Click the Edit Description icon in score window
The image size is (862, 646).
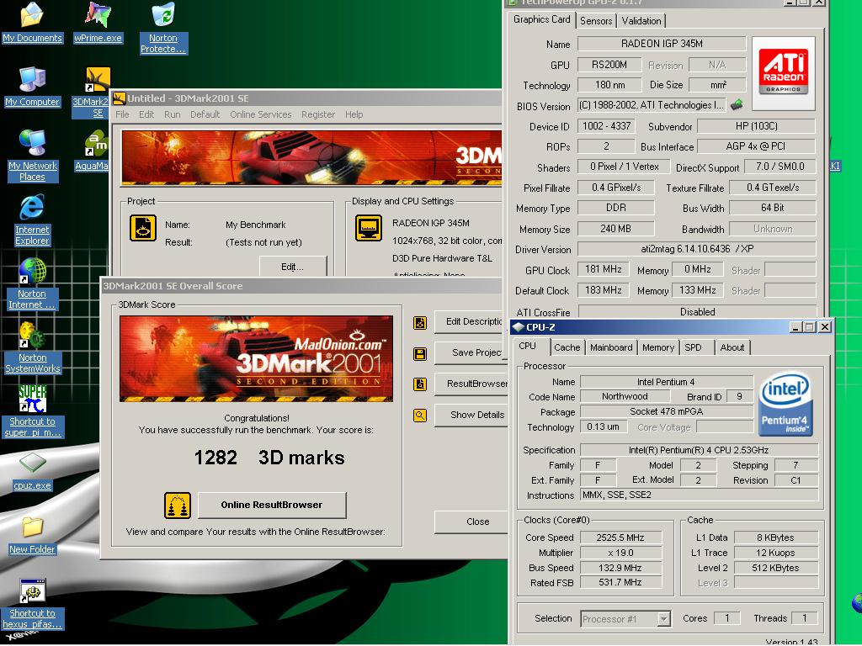[420, 322]
